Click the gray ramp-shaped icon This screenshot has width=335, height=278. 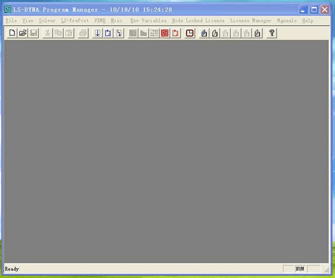pos(144,33)
